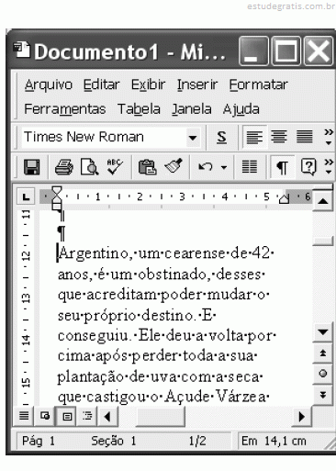The width and height of the screenshot is (336, 471).
Task: Click the horizontal scrollbar left arrow
Action: coord(107,416)
